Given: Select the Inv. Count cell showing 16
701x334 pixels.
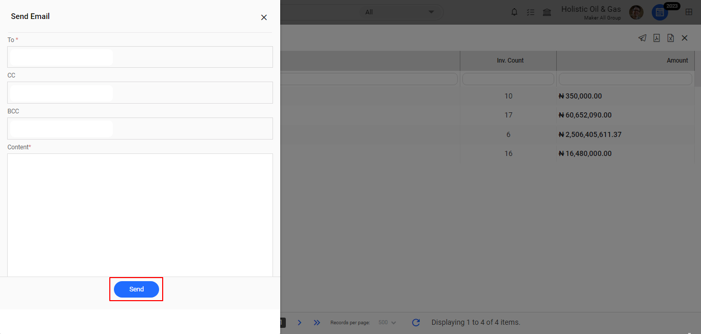Looking at the screenshot, I should [x=509, y=153].
